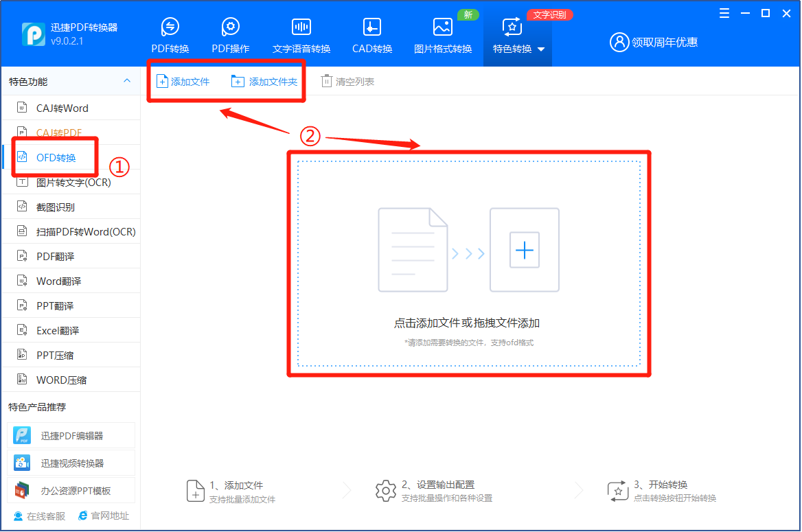Select 扫描PDF转Word(OCR) item
802x532 pixels.
click(x=71, y=232)
